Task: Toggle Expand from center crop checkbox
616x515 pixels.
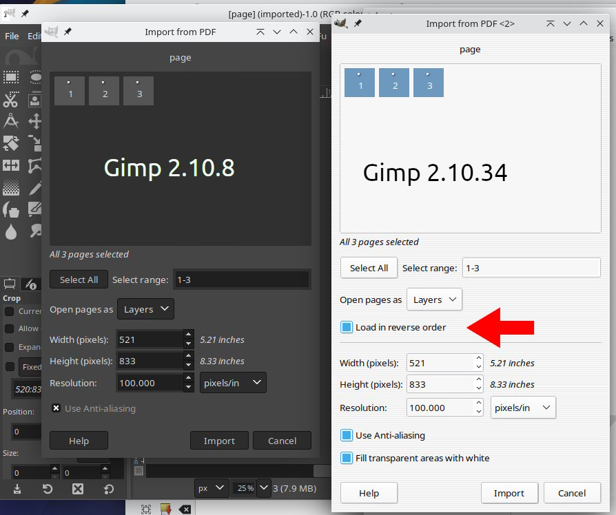Action: 9,347
